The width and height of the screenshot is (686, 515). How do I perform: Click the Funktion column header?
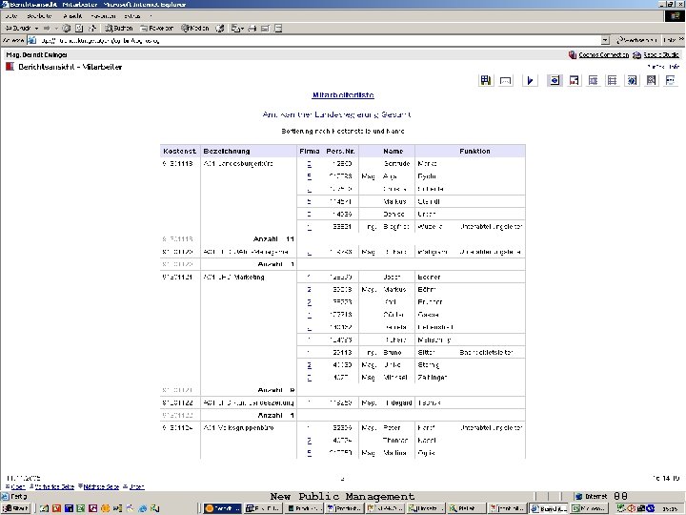click(x=474, y=151)
